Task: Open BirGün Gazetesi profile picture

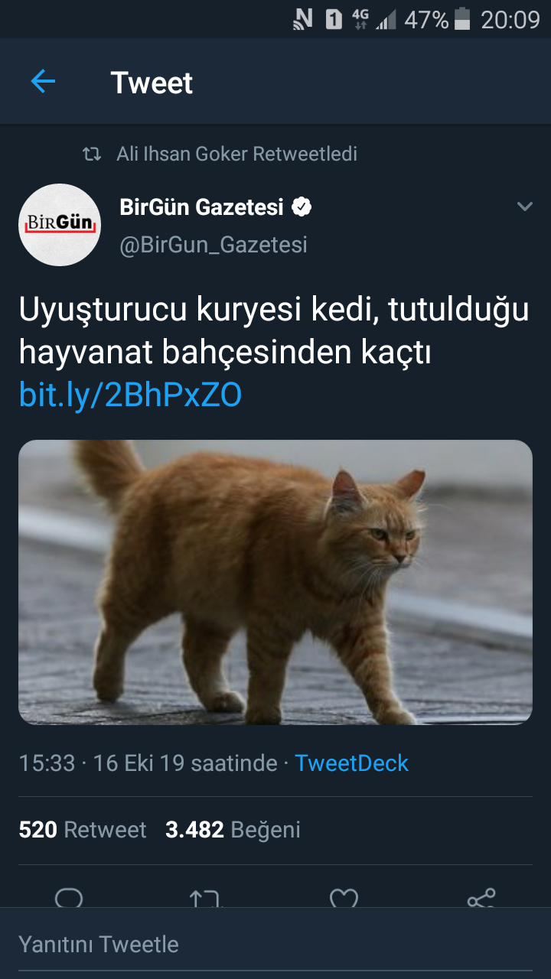Action: click(60, 225)
